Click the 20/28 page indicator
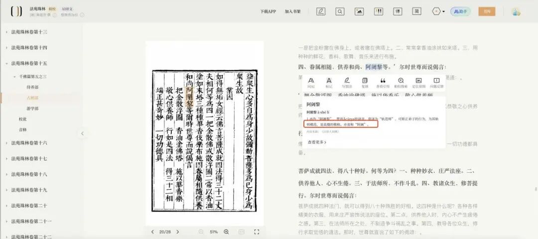The width and height of the screenshot is (538, 239). 165,232
